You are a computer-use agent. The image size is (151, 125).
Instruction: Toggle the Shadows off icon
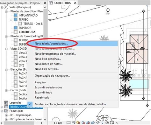pyautogui.click(x=83, y=123)
